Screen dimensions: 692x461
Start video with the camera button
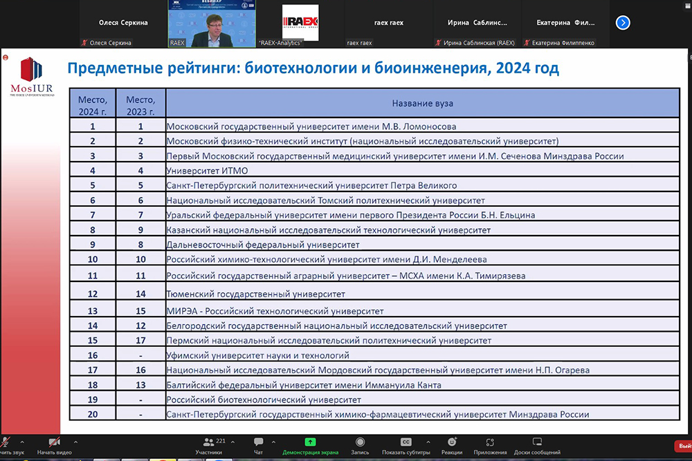pyautogui.click(x=54, y=443)
